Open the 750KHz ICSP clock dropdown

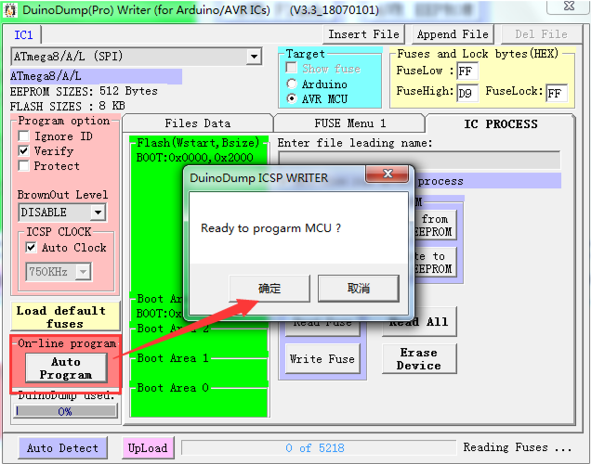pyautogui.click(x=84, y=271)
